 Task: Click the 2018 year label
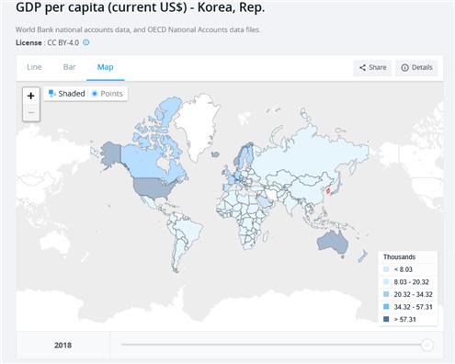63,346
